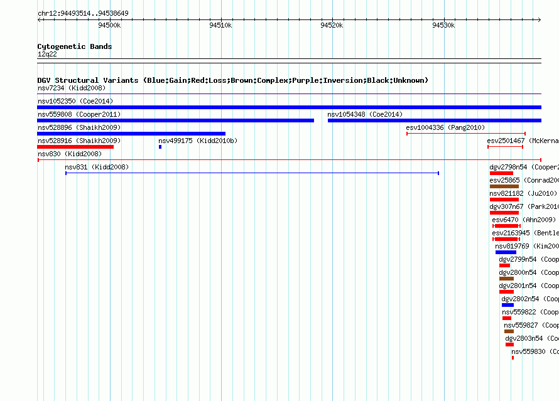Click the dgv2801n54 red bar
Image resolution: width=559 pixels, height=401 pixels.
click(506, 292)
